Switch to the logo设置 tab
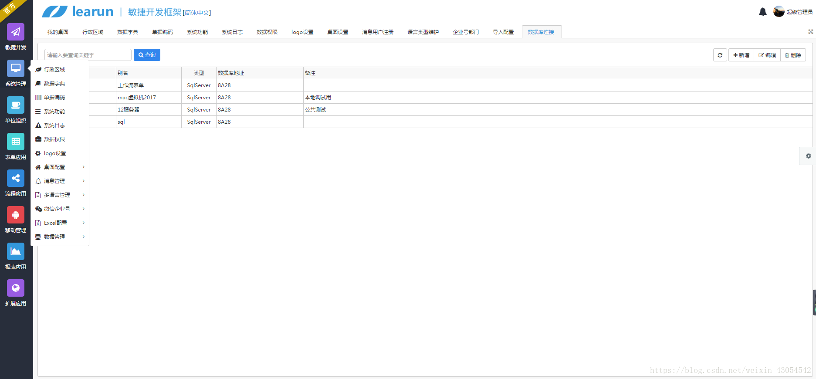The width and height of the screenshot is (816, 379). 302,32
